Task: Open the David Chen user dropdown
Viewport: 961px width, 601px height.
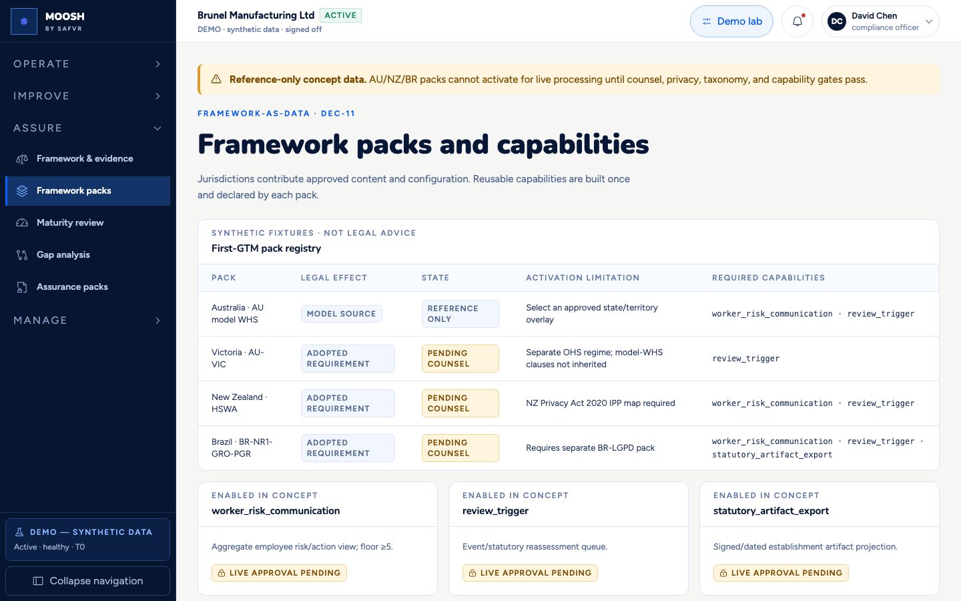Action: click(880, 21)
